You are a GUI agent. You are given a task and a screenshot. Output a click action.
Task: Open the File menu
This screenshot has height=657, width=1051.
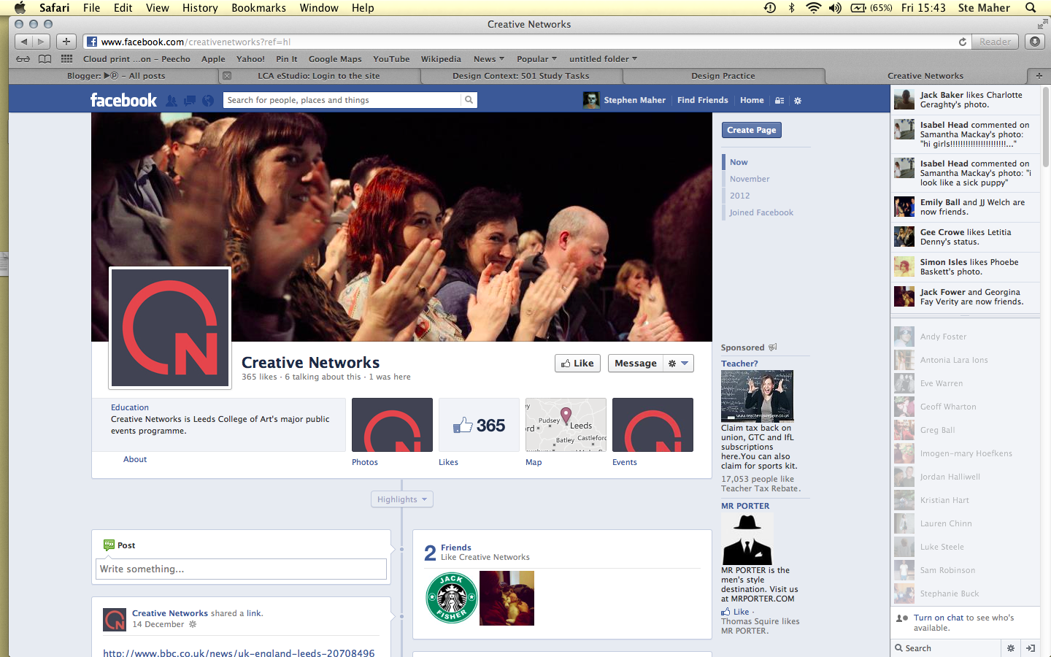(92, 7)
